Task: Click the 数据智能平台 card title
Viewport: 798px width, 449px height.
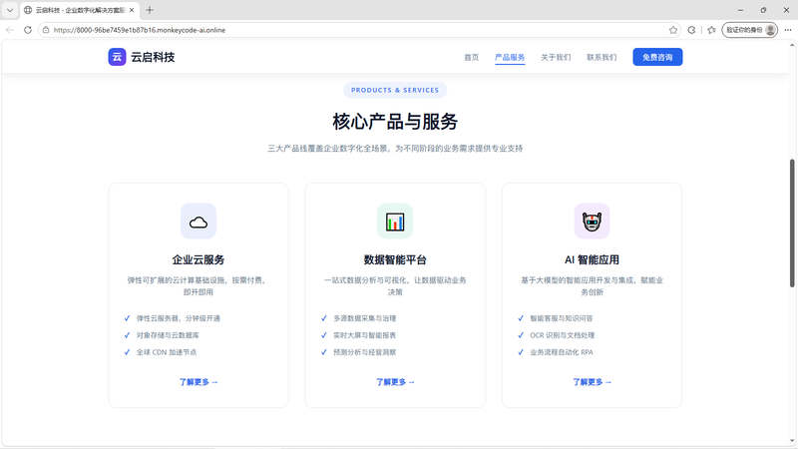Action: pyautogui.click(x=395, y=259)
